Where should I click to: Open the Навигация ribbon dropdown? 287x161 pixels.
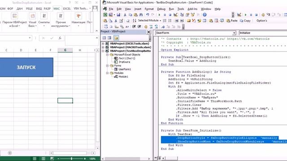78,20
